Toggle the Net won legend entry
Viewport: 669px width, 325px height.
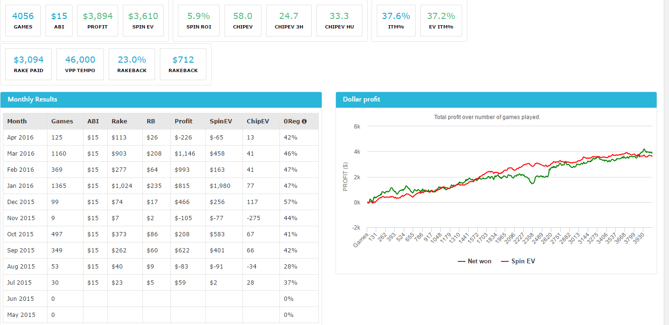click(x=474, y=261)
